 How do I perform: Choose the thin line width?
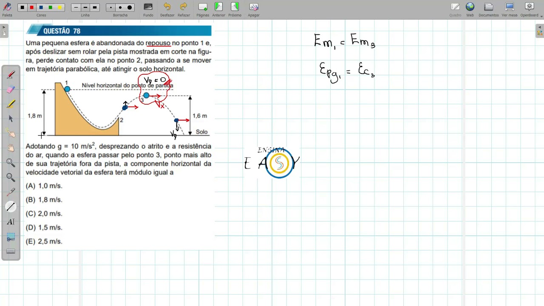[76, 8]
